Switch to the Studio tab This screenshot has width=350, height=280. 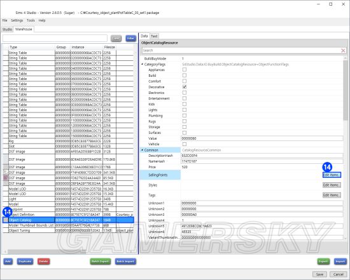point(7,29)
